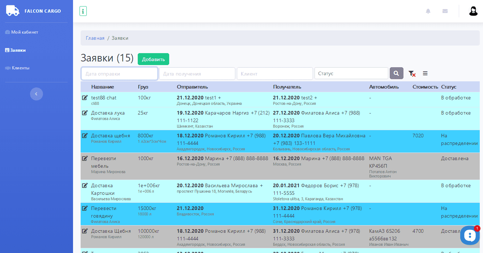
Task: Open Клиенты in the sidebar
Action: (20, 68)
